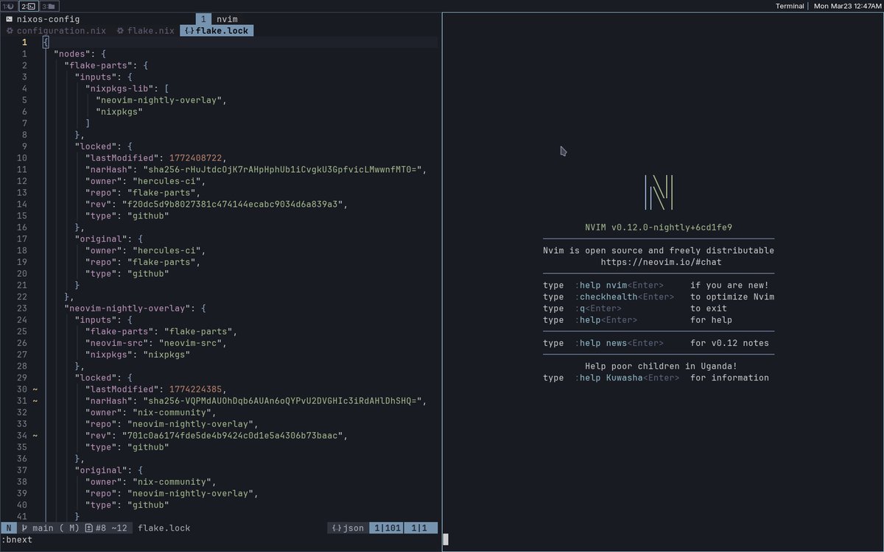Screen dimensions: 884x552
Task: Click flake.lock file name in statusline
Action: [x=164, y=528]
